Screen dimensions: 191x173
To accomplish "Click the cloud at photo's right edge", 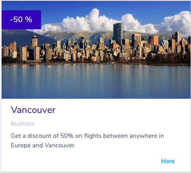I will (176, 23).
